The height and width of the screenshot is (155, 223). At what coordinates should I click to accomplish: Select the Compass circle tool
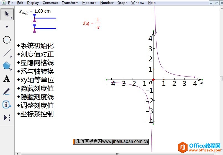click(7, 40)
